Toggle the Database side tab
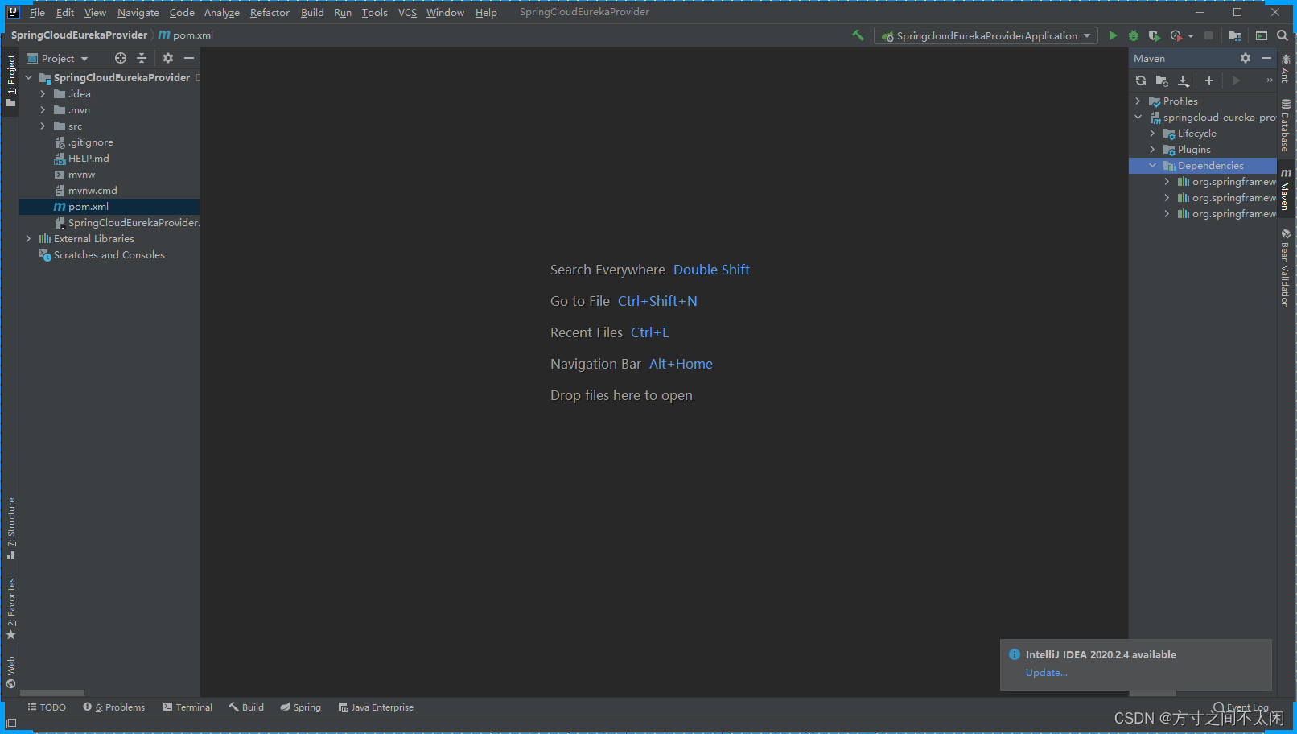Screen dimensions: 1297x734 1285,126
